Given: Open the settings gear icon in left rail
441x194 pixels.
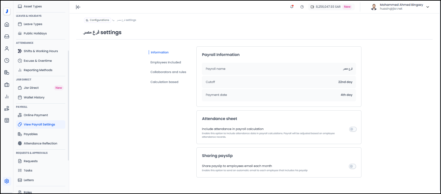Looking at the screenshot, I should click(7, 181).
